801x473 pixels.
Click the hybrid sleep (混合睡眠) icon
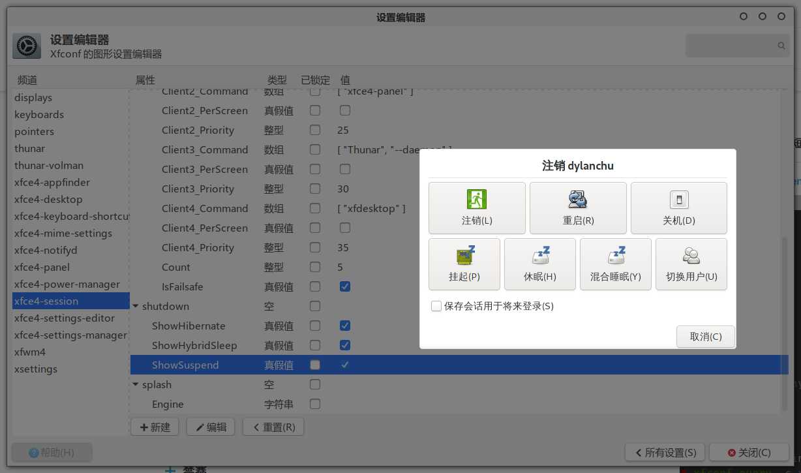point(616,255)
